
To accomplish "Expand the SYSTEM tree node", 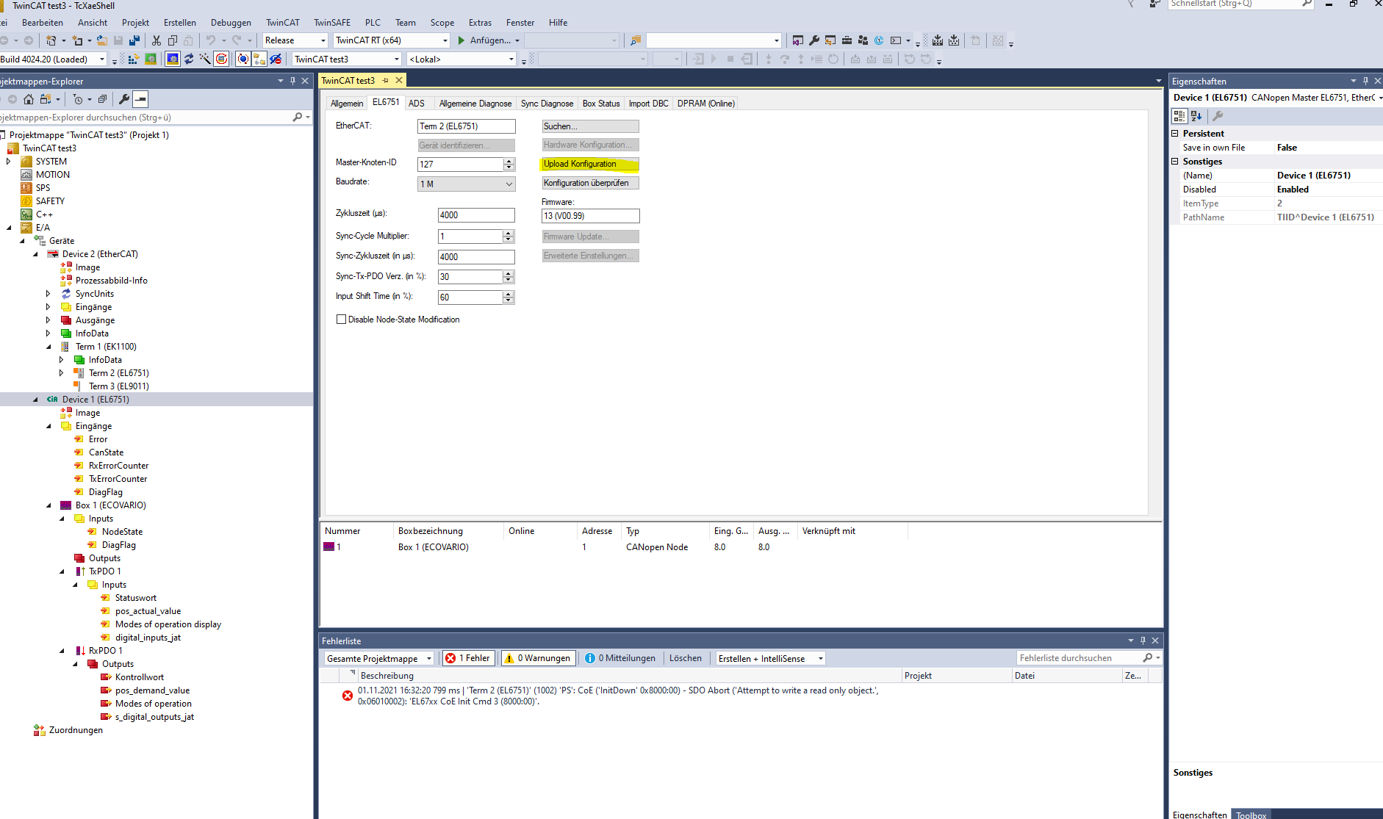I will coord(9,162).
